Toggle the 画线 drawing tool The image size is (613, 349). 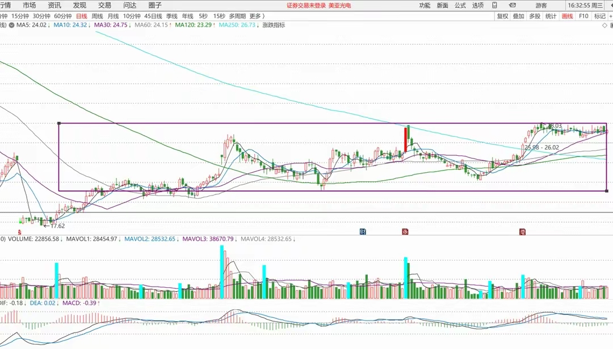(567, 16)
